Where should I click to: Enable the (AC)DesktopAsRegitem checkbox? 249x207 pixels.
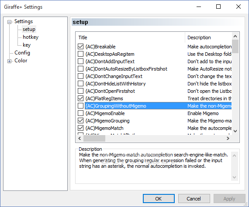coord(80,54)
